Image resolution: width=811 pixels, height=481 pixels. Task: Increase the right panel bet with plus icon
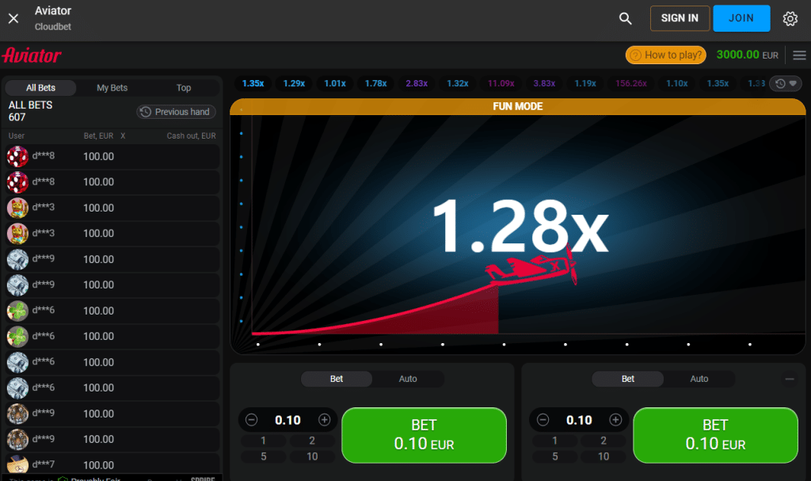tap(615, 420)
